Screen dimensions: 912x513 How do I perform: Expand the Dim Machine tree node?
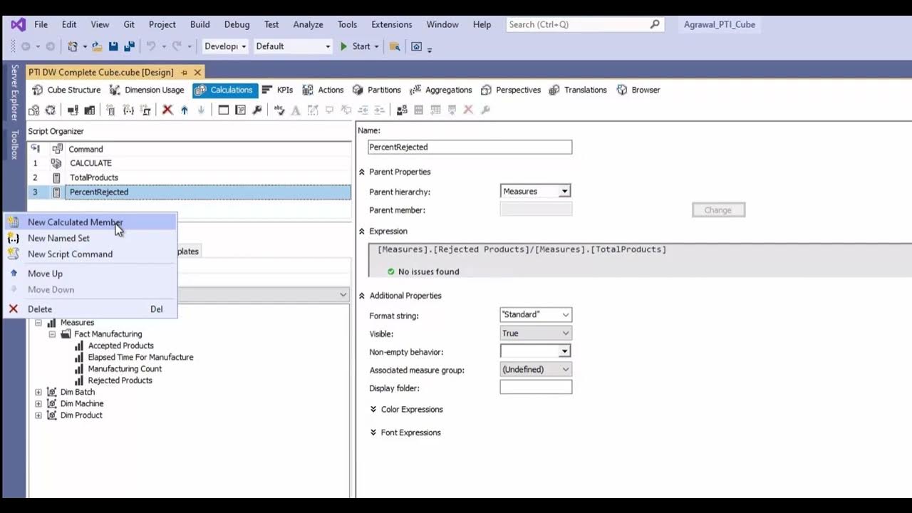(38, 403)
